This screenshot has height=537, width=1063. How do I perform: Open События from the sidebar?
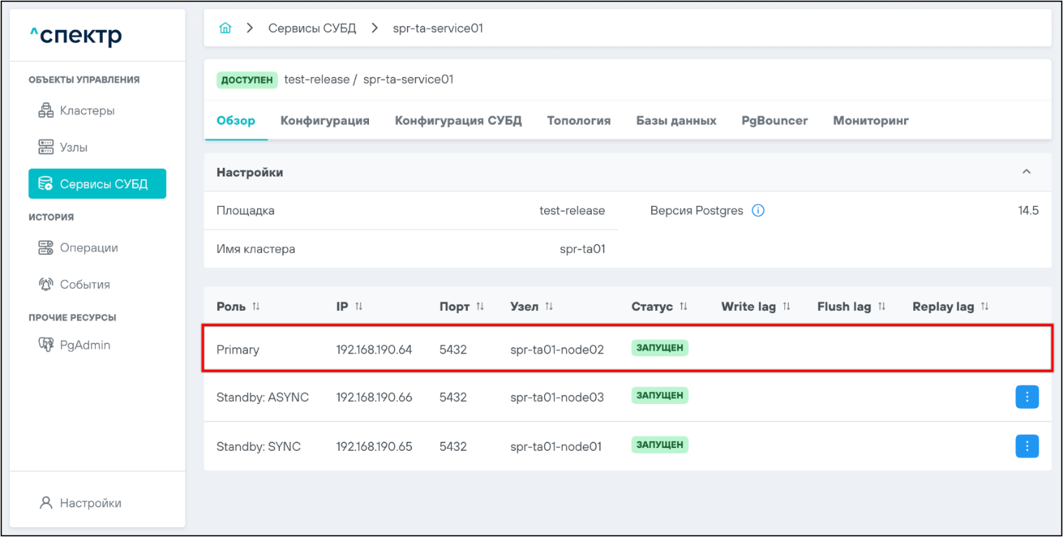point(85,284)
